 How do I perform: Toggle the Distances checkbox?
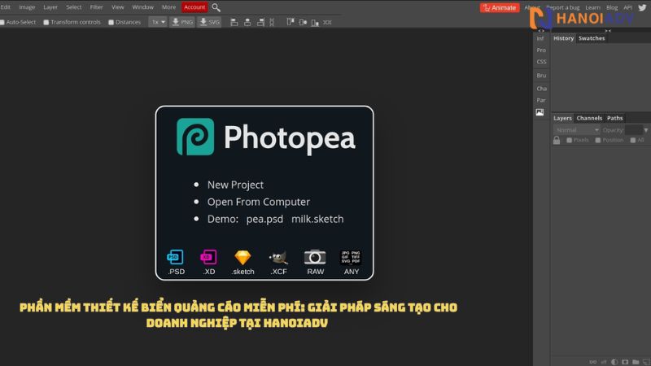coord(111,23)
